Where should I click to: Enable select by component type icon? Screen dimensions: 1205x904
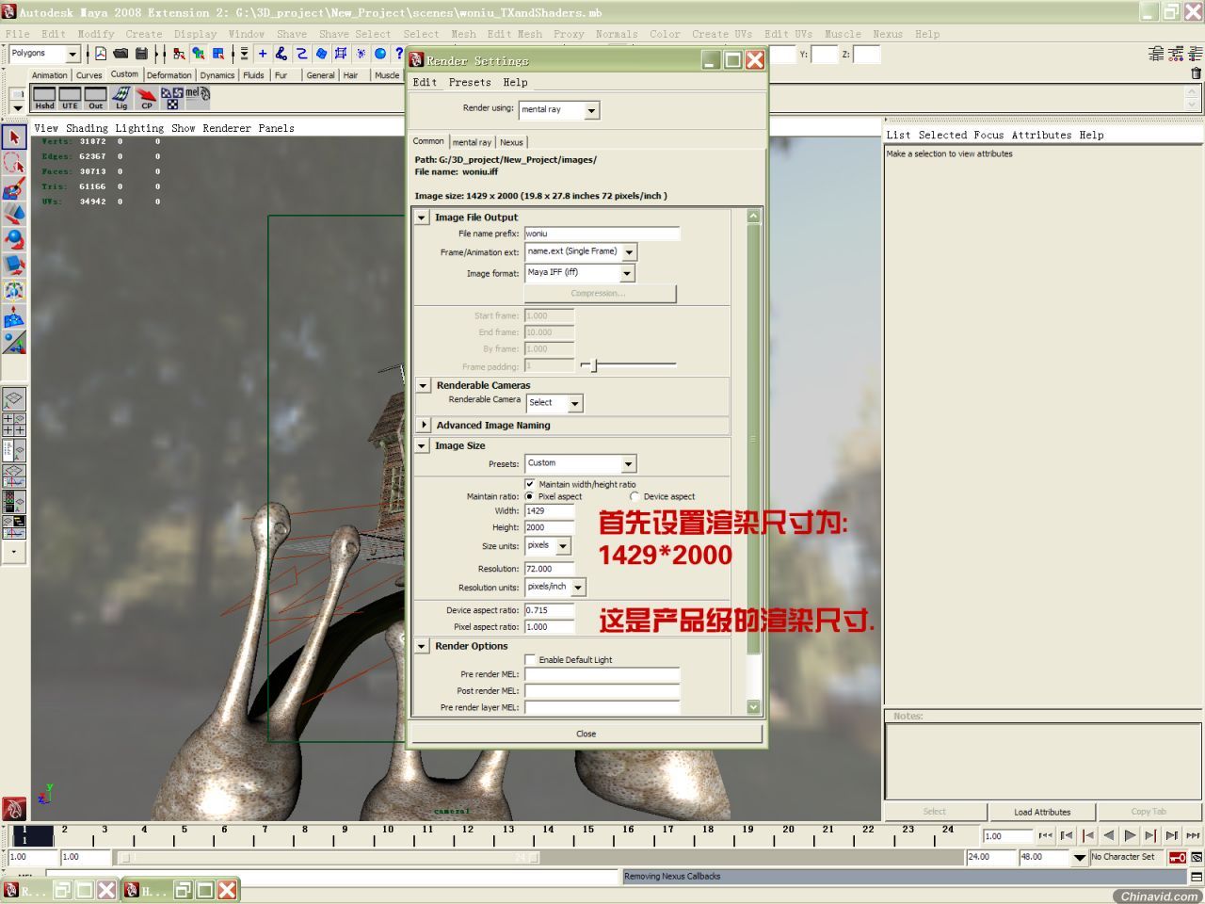click(x=218, y=54)
